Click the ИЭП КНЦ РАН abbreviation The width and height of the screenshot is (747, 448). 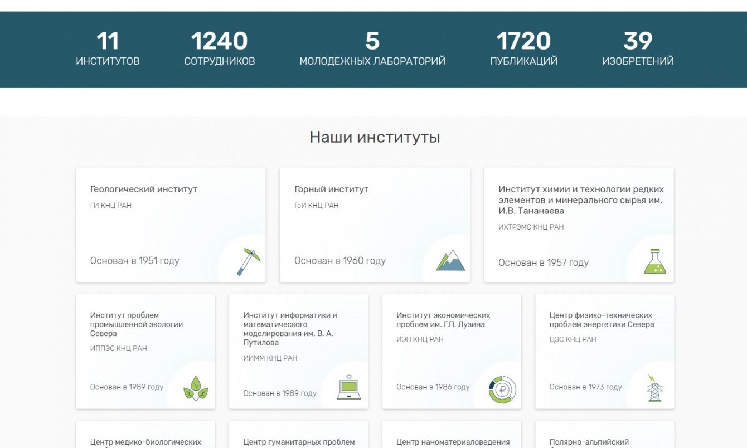[420, 339]
